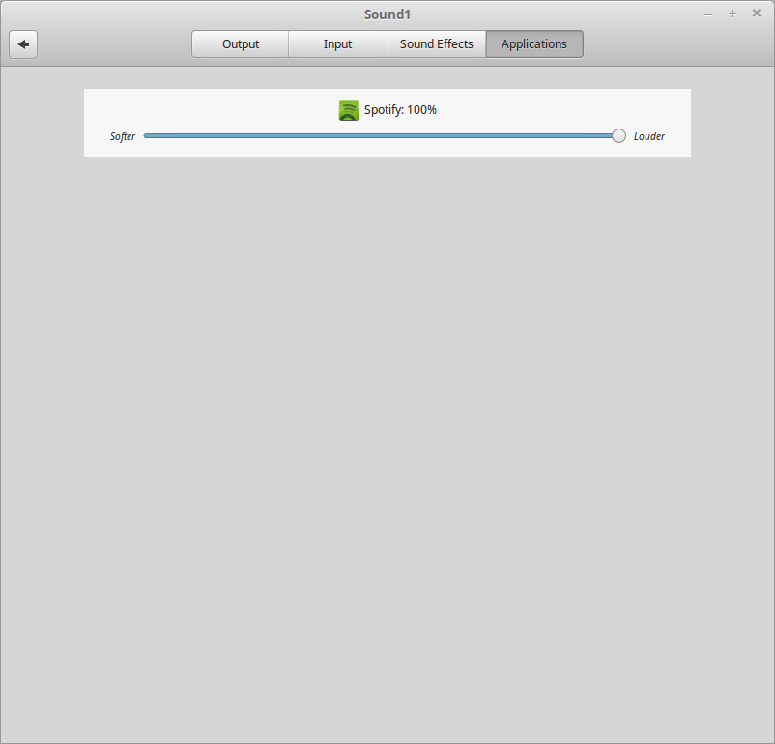
Task: Click the Sound1 window title
Action: pos(387,14)
